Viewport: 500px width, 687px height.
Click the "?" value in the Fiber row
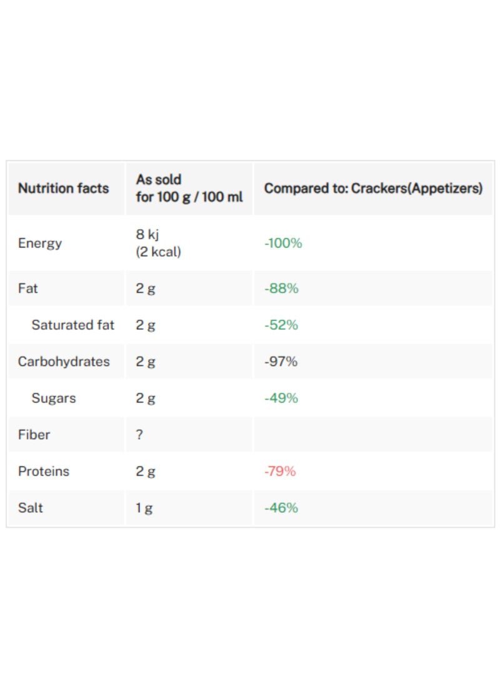point(139,435)
